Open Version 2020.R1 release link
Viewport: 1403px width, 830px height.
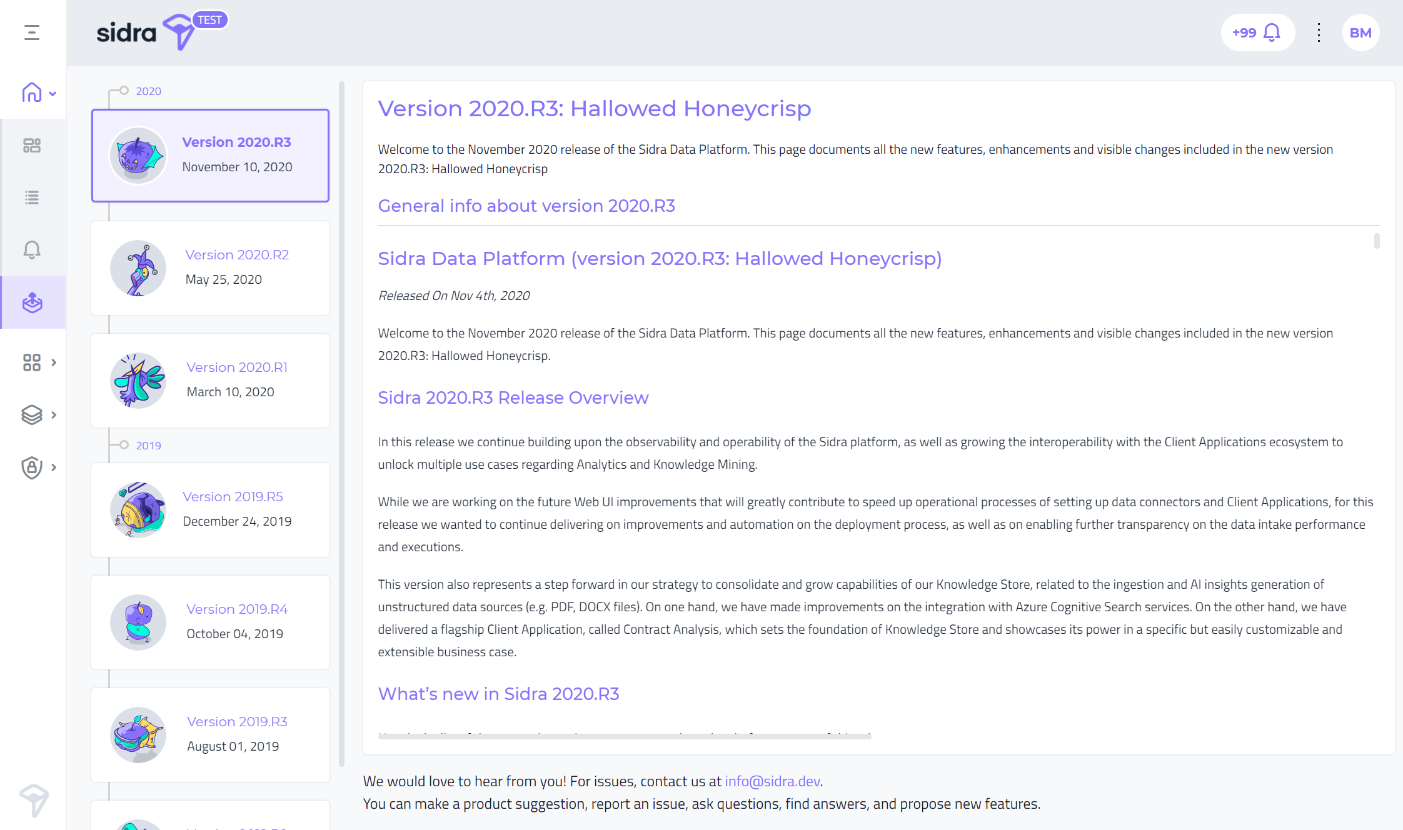[237, 367]
